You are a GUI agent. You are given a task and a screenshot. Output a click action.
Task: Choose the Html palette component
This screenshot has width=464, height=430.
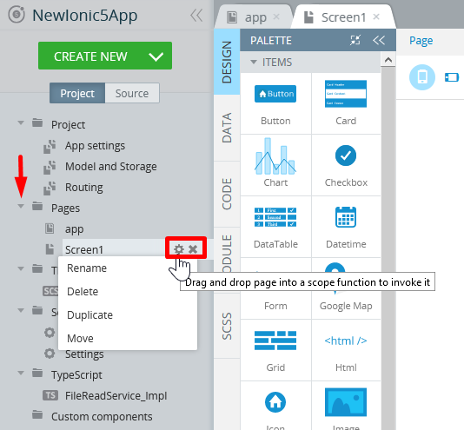click(346, 350)
